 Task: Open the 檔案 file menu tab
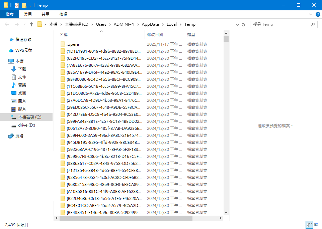10,14
